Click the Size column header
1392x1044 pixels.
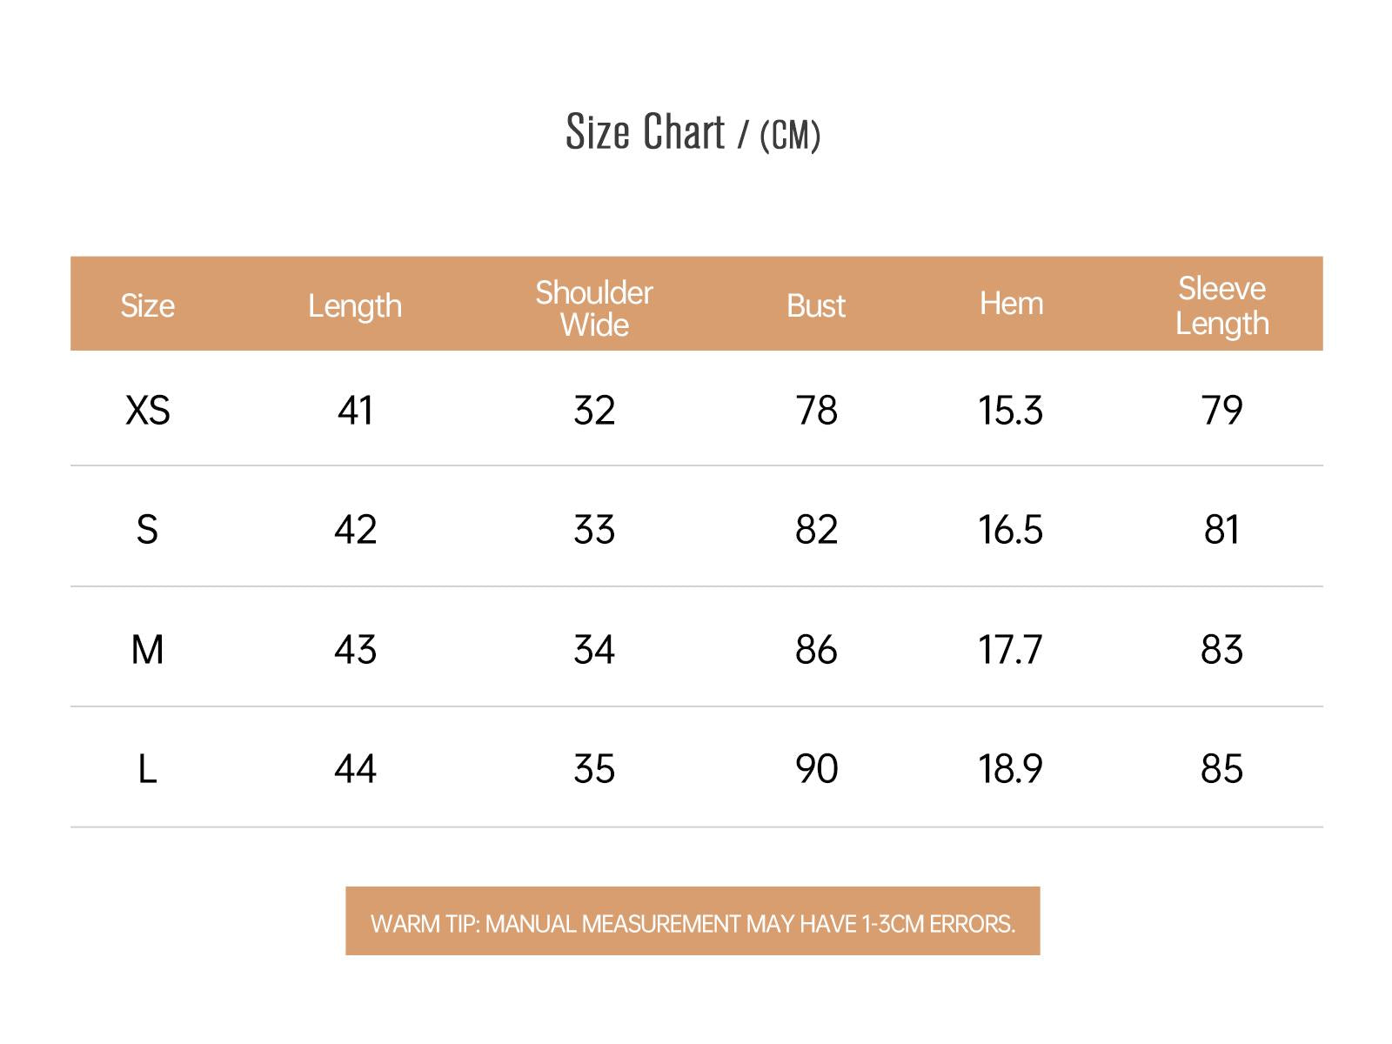[x=147, y=305]
